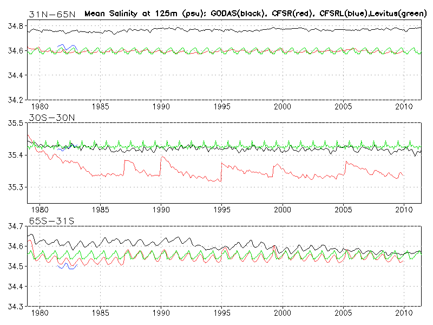This screenshot has width=433, height=325.
Task: Select the 2005 x-axis label under the 30S-30N panel
Action: tap(343, 210)
